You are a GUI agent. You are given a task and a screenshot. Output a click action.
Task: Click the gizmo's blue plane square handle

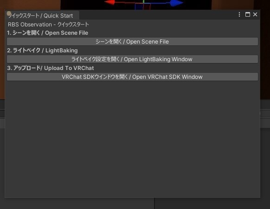pos(139,6)
